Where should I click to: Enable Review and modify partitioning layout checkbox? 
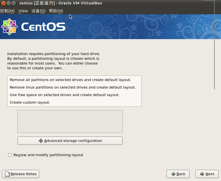tap(10, 155)
